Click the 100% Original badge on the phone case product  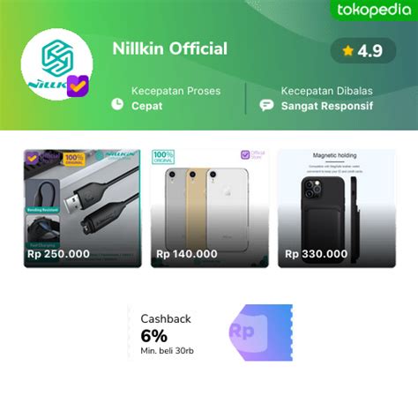tap(163, 157)
